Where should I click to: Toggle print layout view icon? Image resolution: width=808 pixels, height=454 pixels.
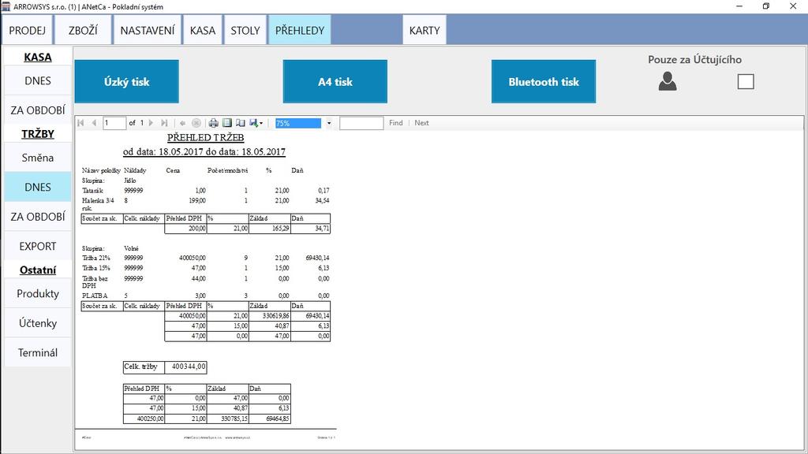tap(227, 123)
